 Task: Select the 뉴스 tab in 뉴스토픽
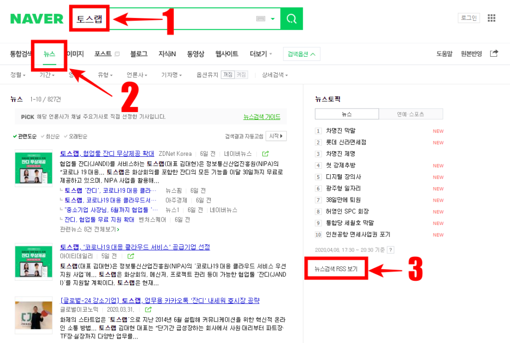coord(347,114)
